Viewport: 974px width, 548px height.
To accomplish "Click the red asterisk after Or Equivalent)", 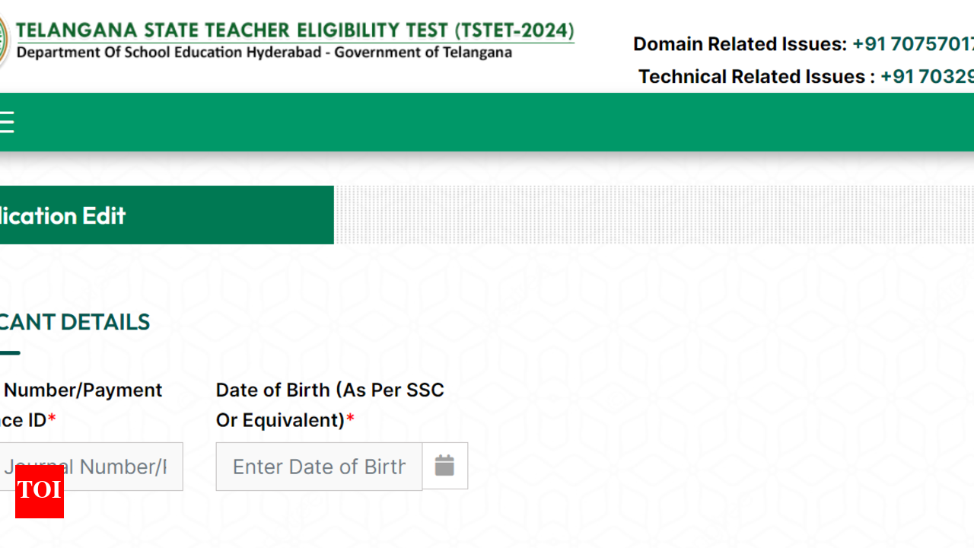I will (351, 420).
